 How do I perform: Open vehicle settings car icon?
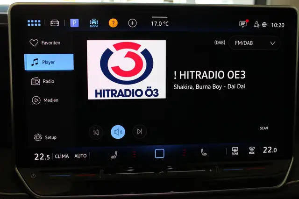55,23
